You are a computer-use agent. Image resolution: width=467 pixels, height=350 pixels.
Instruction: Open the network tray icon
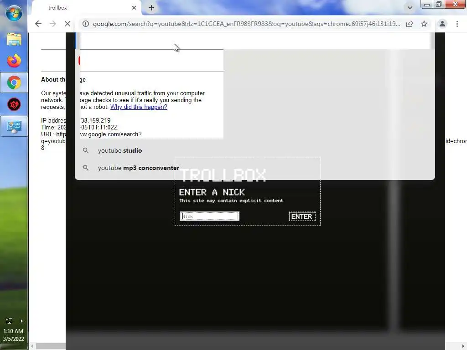(x=9, y=320)
